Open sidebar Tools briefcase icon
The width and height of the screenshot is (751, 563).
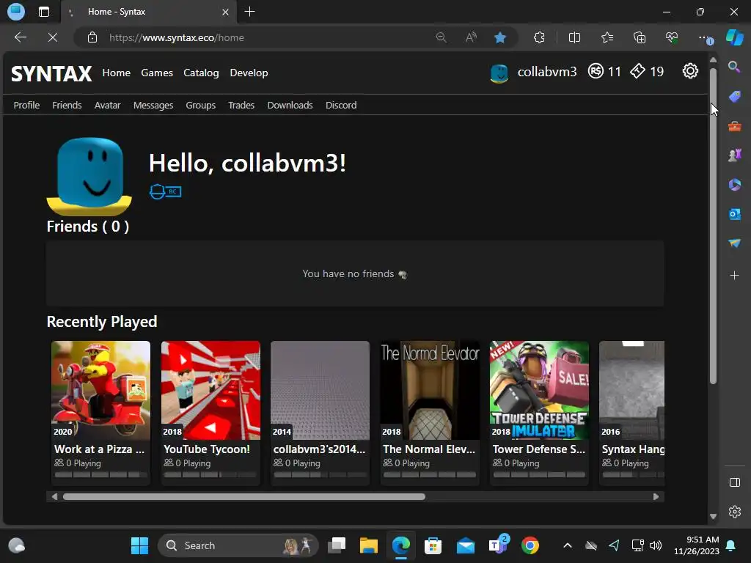point(734,126)
